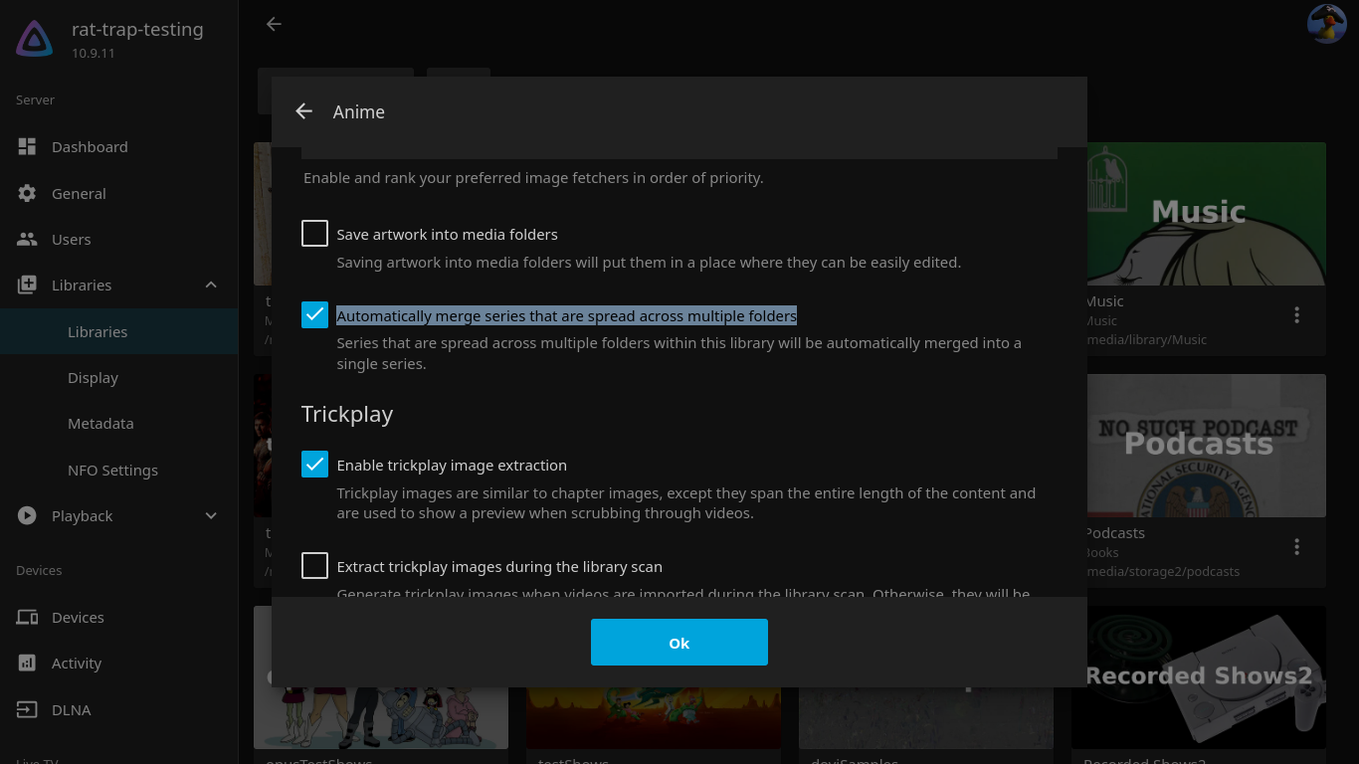Expand the Playback section chevron
This screenshot has width=1359, height=764.
pos(211,516)
